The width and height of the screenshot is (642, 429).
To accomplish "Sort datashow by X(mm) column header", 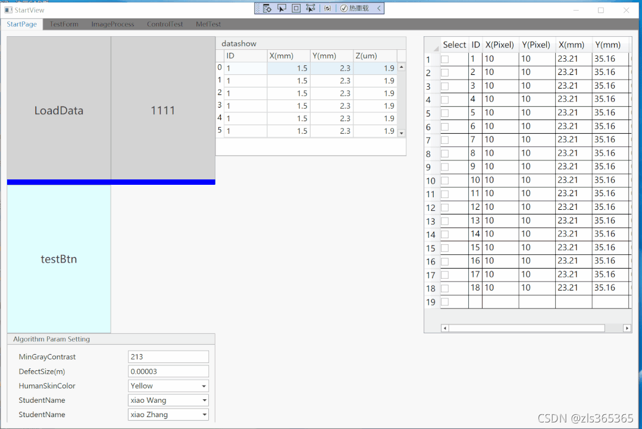I will (289, 56).
